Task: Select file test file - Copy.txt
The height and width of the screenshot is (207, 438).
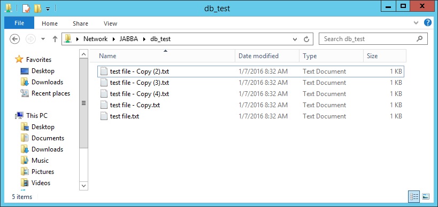Action: tap(251, 105)
